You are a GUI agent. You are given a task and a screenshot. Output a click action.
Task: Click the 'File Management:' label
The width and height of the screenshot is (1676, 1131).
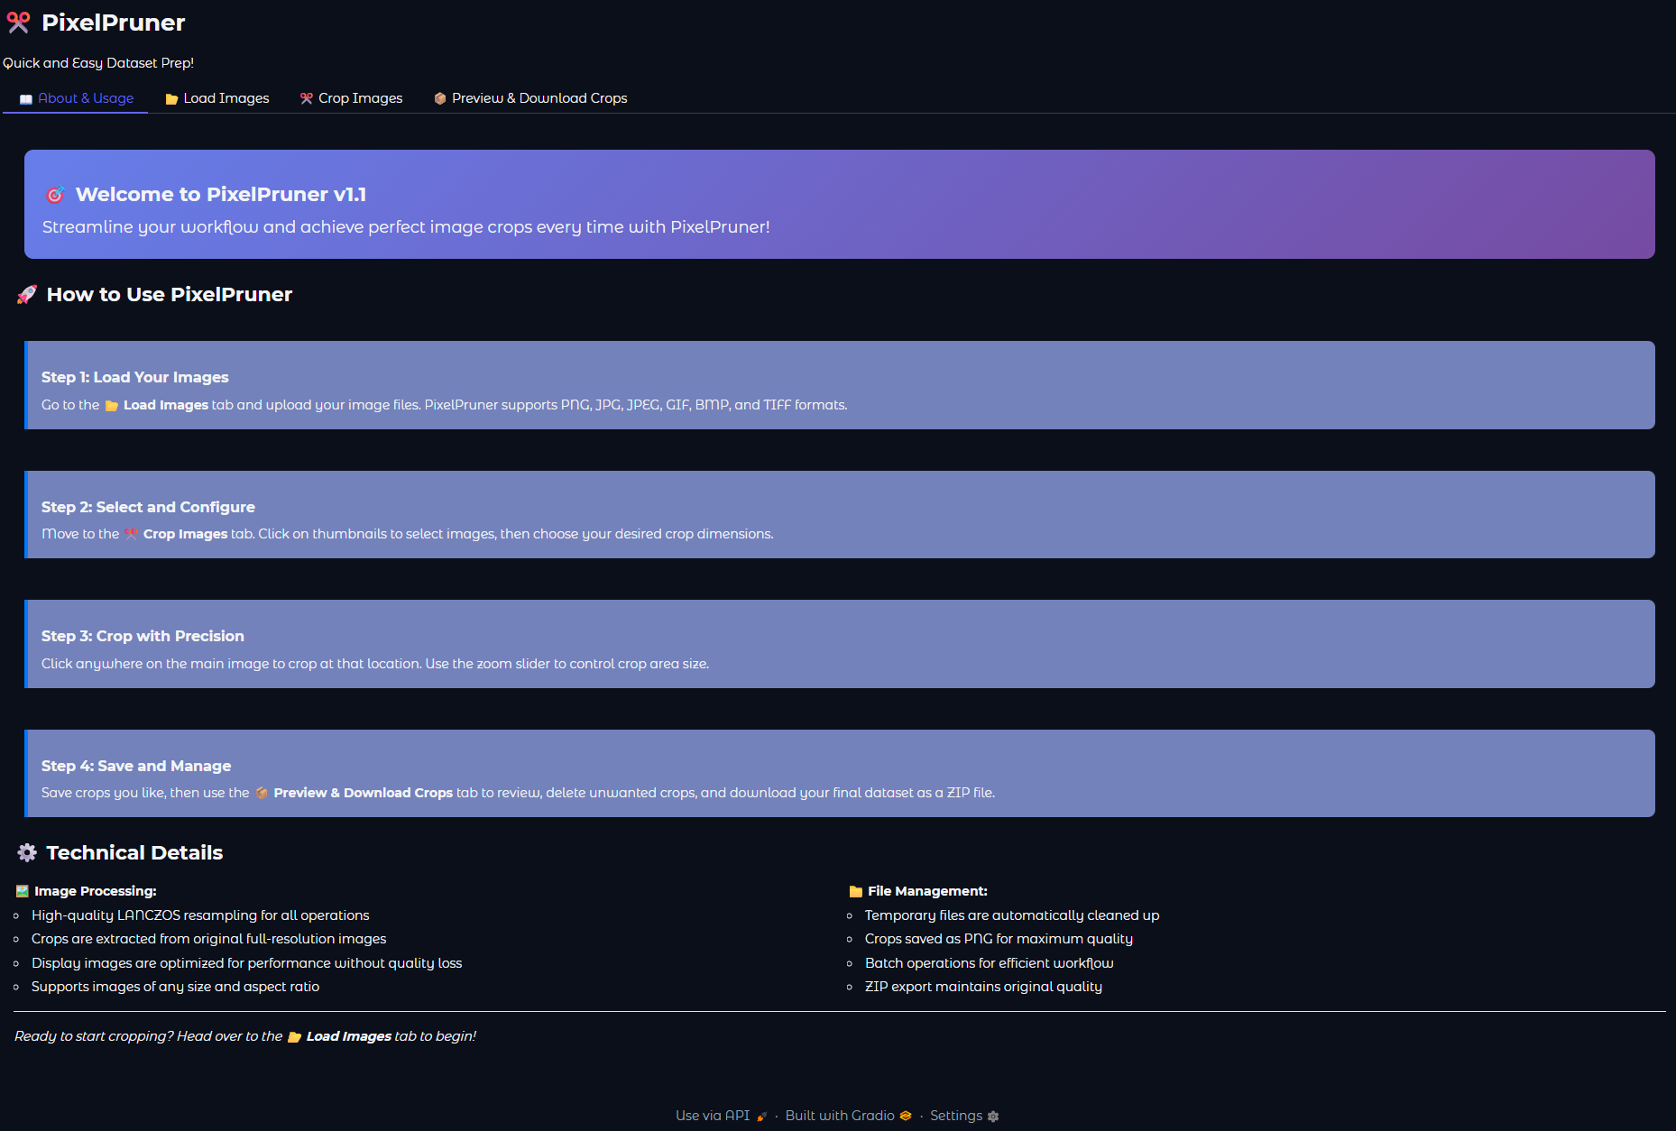[x=927, y=891]
